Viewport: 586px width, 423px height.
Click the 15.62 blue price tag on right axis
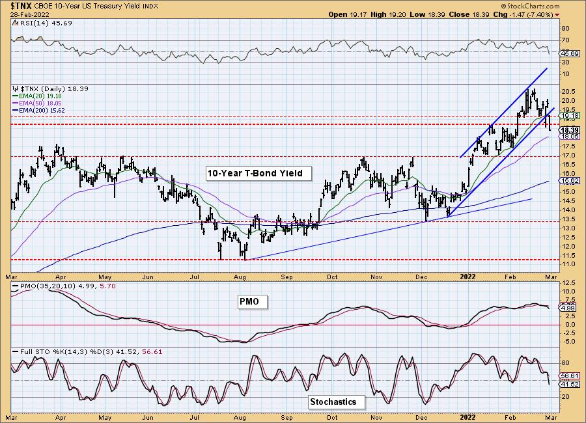(570, 181)
